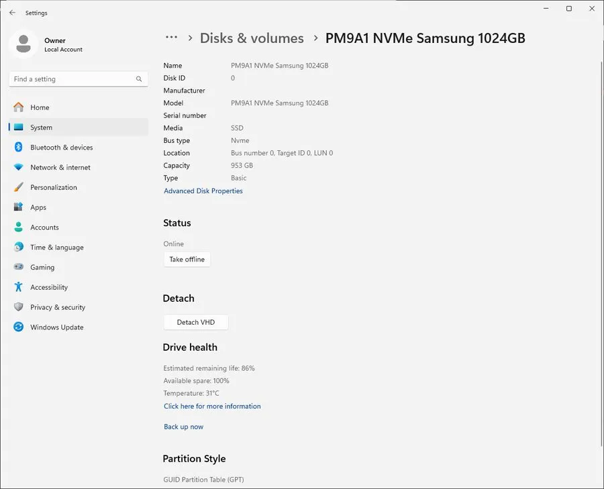Image resolution: width=604 pixels, height=489 pixels.
Task: Click the Detach VHD button
Action: tap(196, 322)
